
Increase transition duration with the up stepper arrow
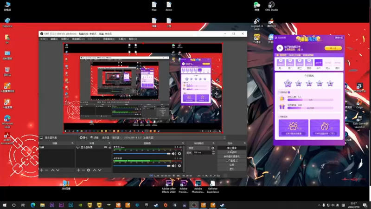[x=213, y=152]
